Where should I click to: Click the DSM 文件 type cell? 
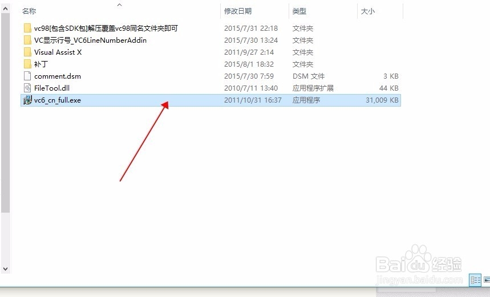coord(309,76)
